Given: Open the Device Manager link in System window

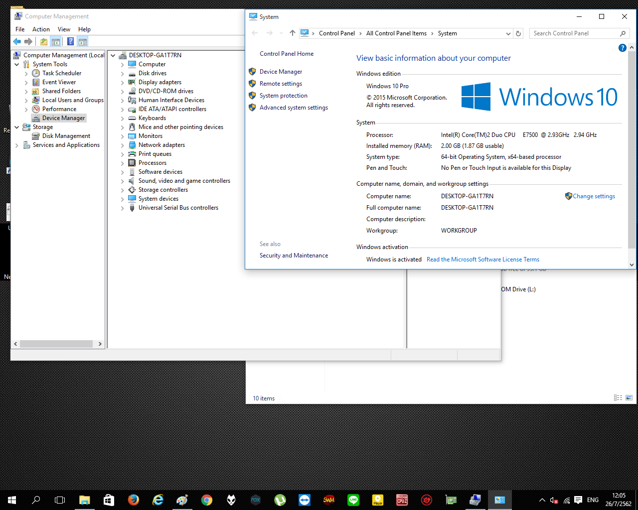Looking at the screenshot, I should [281, 72].
